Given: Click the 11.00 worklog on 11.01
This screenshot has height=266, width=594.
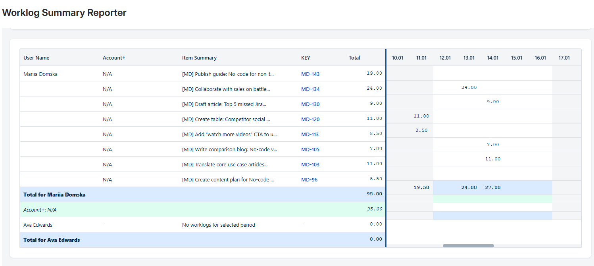Looking at the screenshot, I should tap(421, 116).
